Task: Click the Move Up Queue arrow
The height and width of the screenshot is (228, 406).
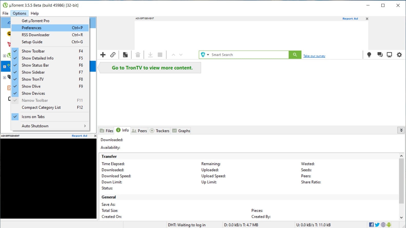Action: 173,55
